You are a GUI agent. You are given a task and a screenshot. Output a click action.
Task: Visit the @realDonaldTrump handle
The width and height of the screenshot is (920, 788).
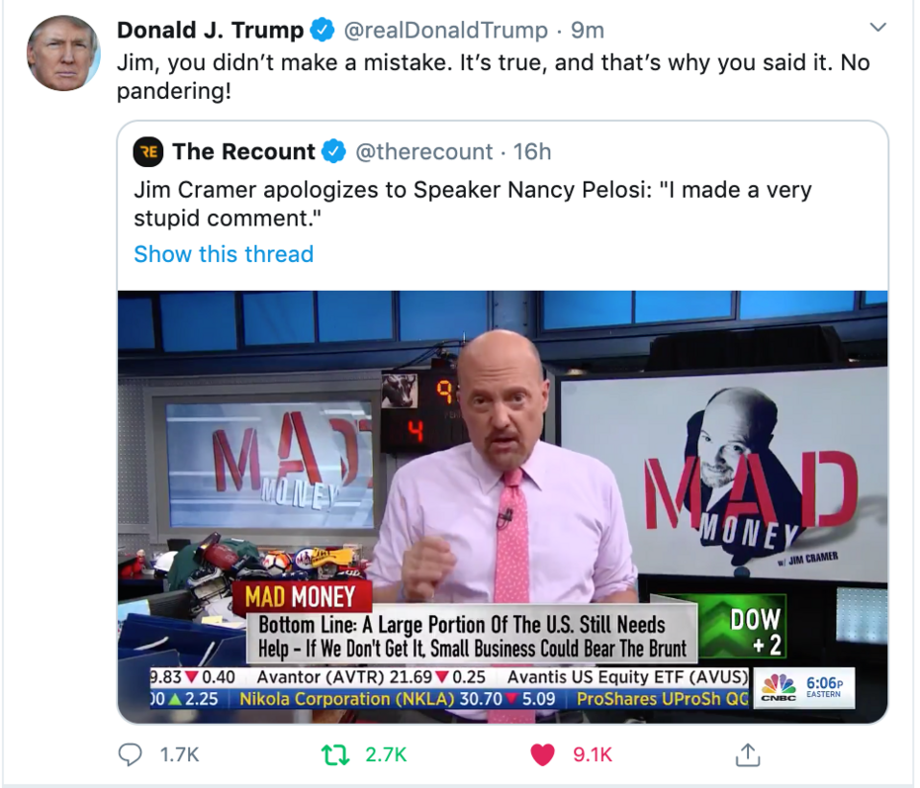[x=445, y=30]
